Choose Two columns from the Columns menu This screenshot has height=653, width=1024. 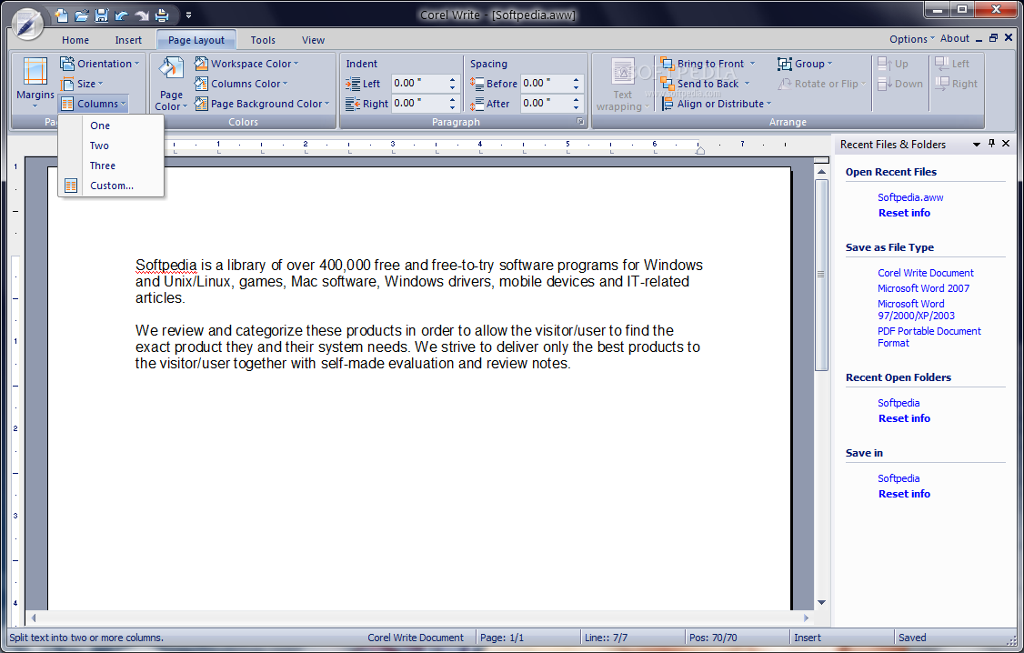[111, 146]
